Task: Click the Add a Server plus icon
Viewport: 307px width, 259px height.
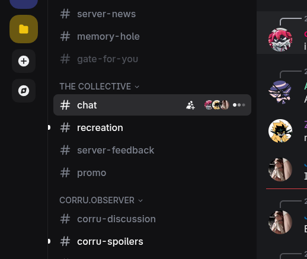Action: pyautogui.click(x=24, y=61)
